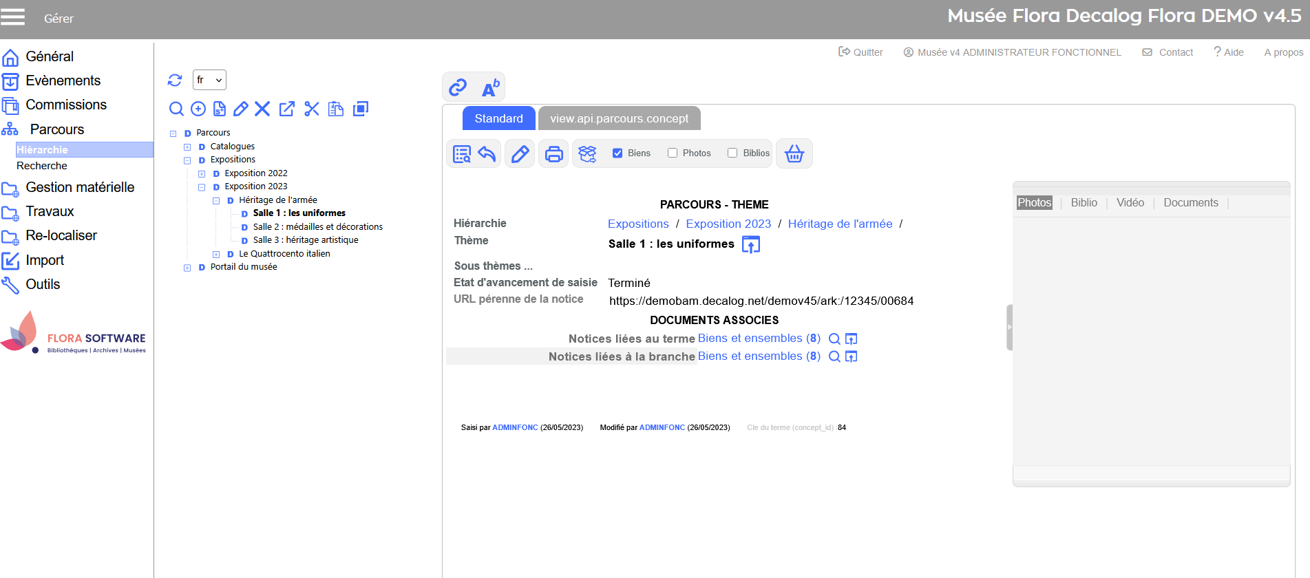Open the fr language dropdown
The image size is (1310, 578).
click(209, 80)
